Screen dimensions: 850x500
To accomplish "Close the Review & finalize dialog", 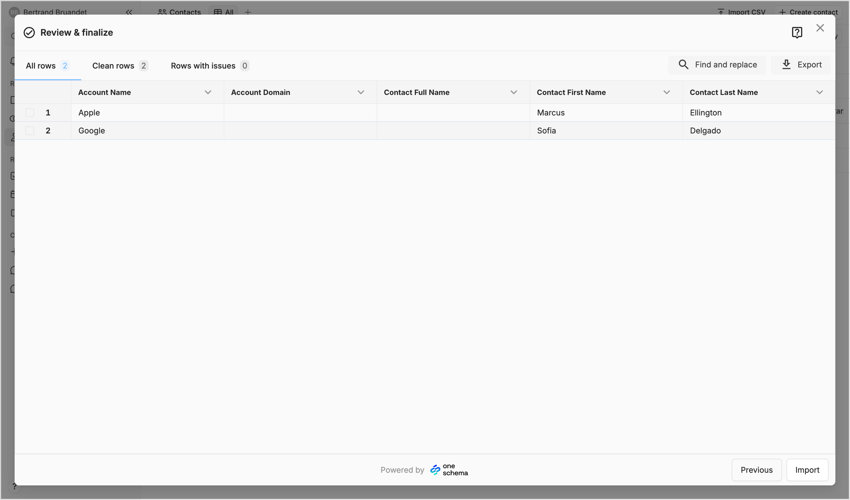I will tap(820, 28).
